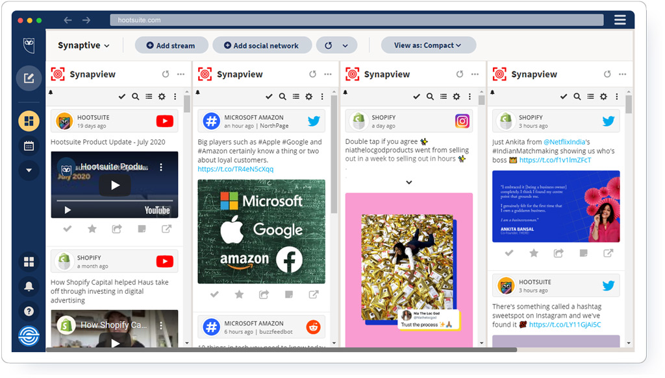Viewport: 665px width, 378px height.
Task: Click the 'How Shopify Capital helped Haus' post text
Action: (109, 291)
